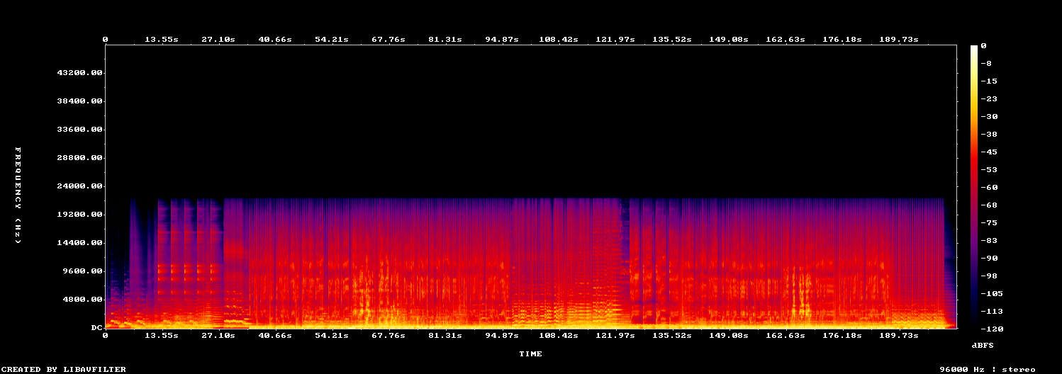
Task: Click 13.55s on the top time axis
Action: coord(162,40)
